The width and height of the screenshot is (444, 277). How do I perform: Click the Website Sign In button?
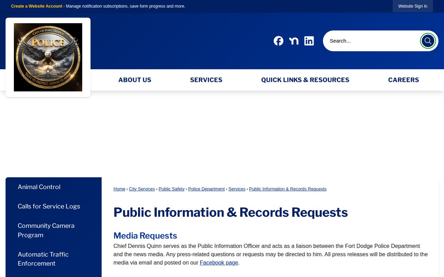pyautogui.click(x=413, y=6)
